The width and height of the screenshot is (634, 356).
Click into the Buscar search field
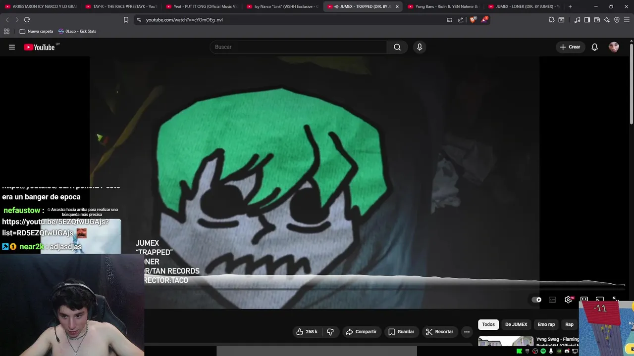(x=299, y=47)
